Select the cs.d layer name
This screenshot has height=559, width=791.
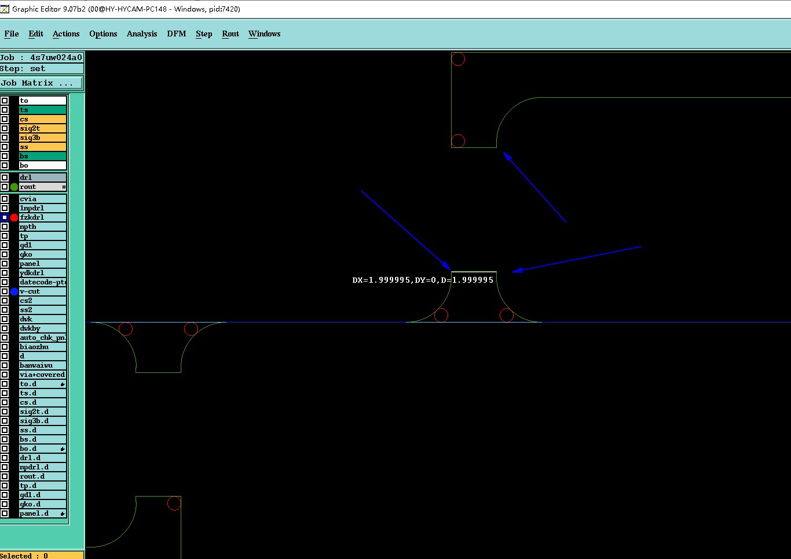click(43, 402)
